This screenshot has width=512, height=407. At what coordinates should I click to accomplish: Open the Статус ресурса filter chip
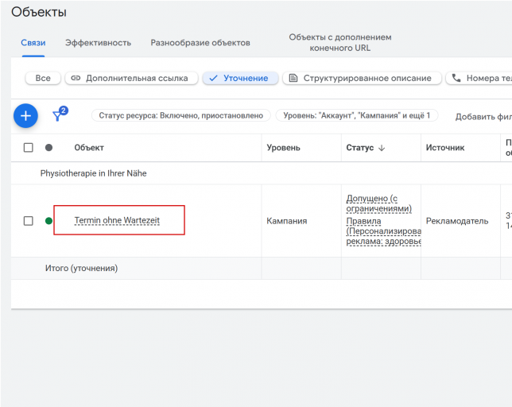point(180,116)
